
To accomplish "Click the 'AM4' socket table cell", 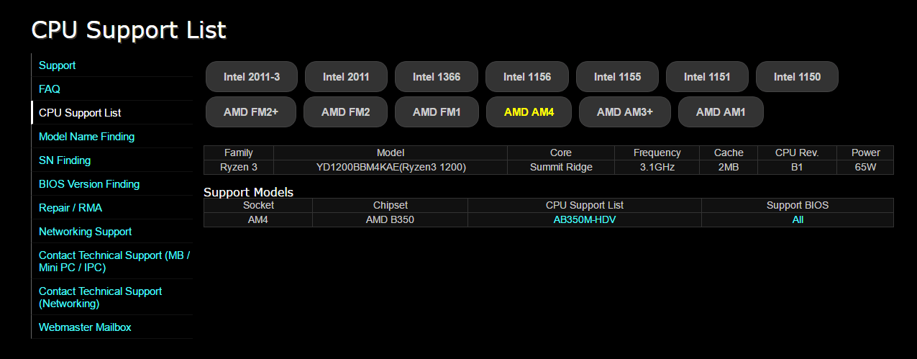I will pyautogui.click(x=258, y=219).
